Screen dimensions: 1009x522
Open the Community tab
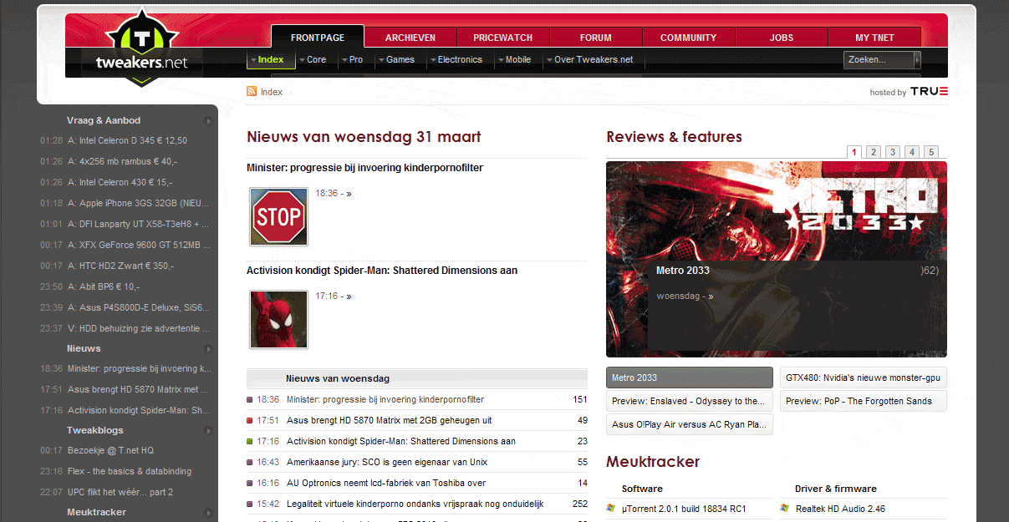[689, 38]
